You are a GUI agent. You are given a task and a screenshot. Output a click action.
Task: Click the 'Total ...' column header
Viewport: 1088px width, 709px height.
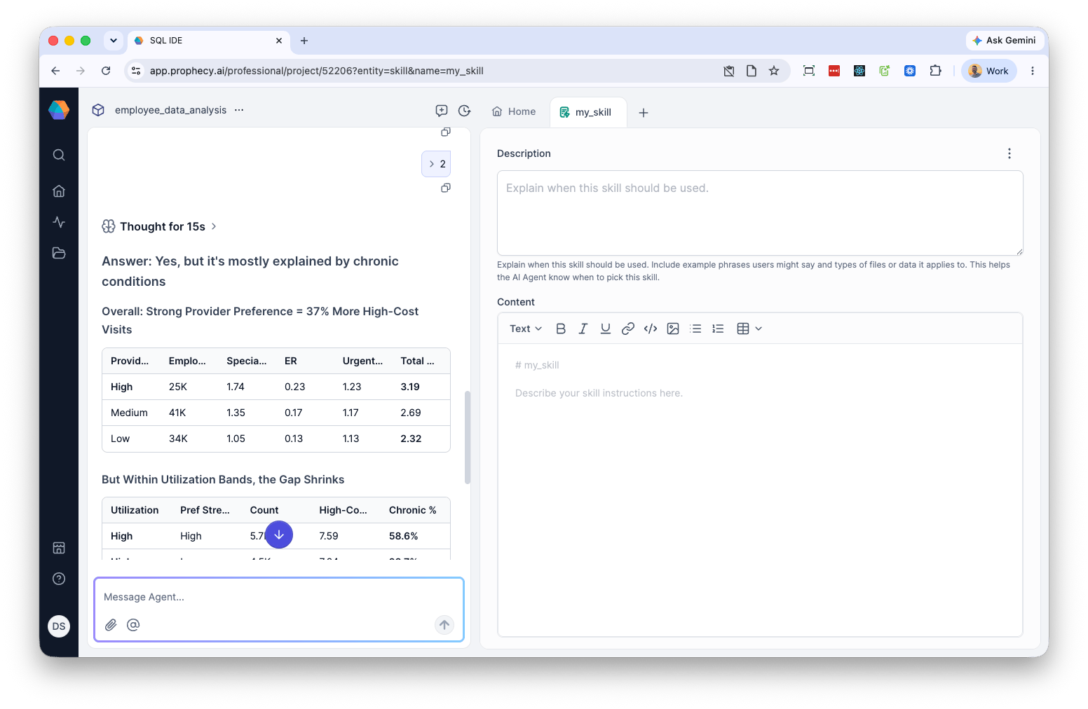pyautogui.click(x=417, y=361)
